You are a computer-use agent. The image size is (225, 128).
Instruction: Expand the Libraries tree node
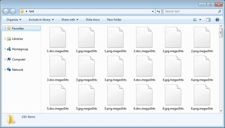[x=5, y=39]
